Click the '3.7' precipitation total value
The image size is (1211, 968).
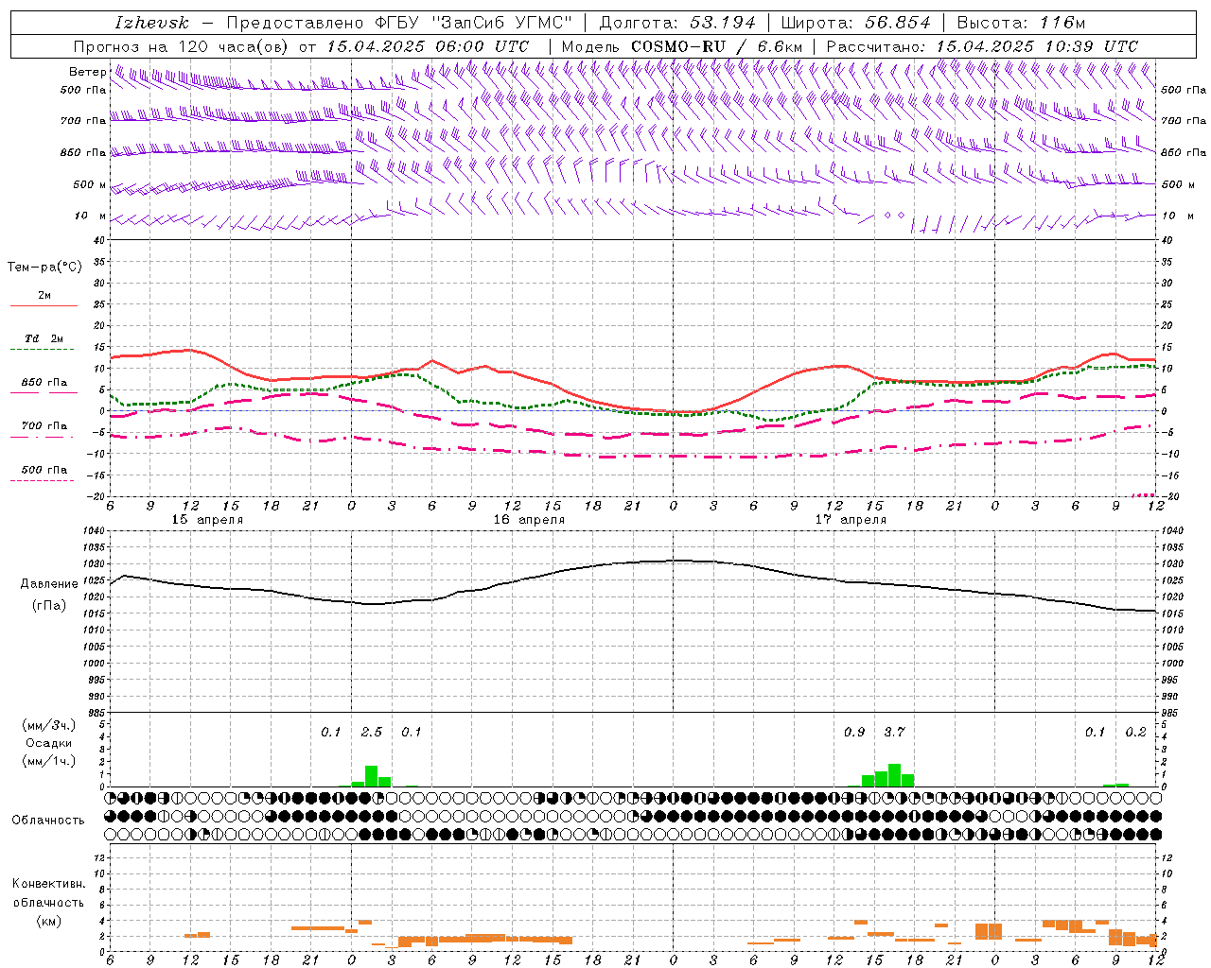click(x=894, y=733)
